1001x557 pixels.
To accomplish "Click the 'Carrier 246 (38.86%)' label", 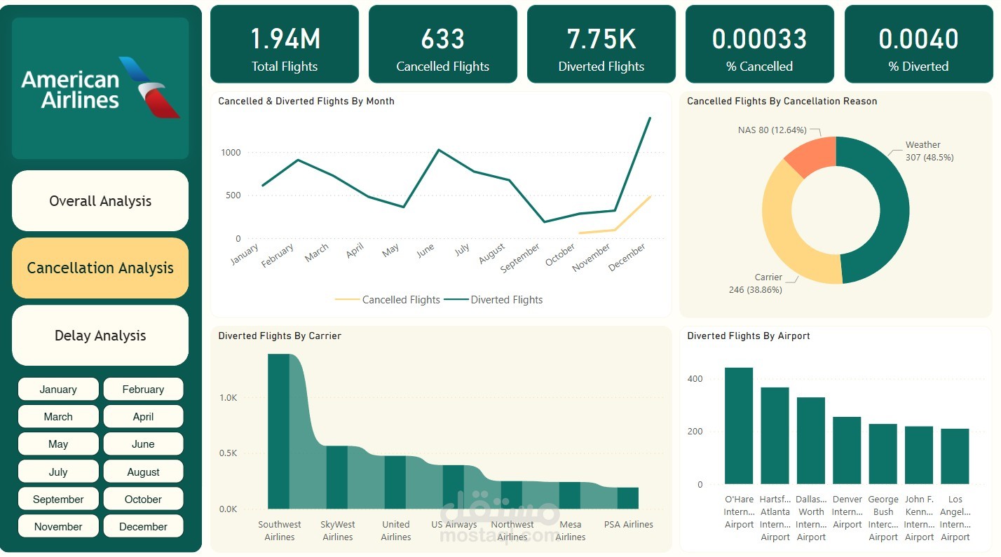I will click(x=756, y=283).
